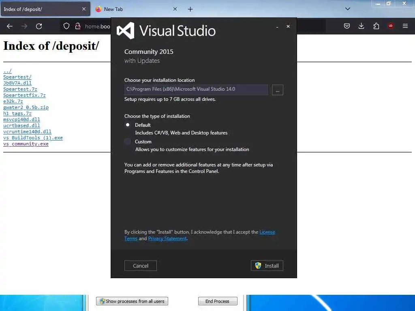Open the uBlock Origin extension icon
Image resolution: width=415 pixels, height=311 pixels.
coord(391,26)
